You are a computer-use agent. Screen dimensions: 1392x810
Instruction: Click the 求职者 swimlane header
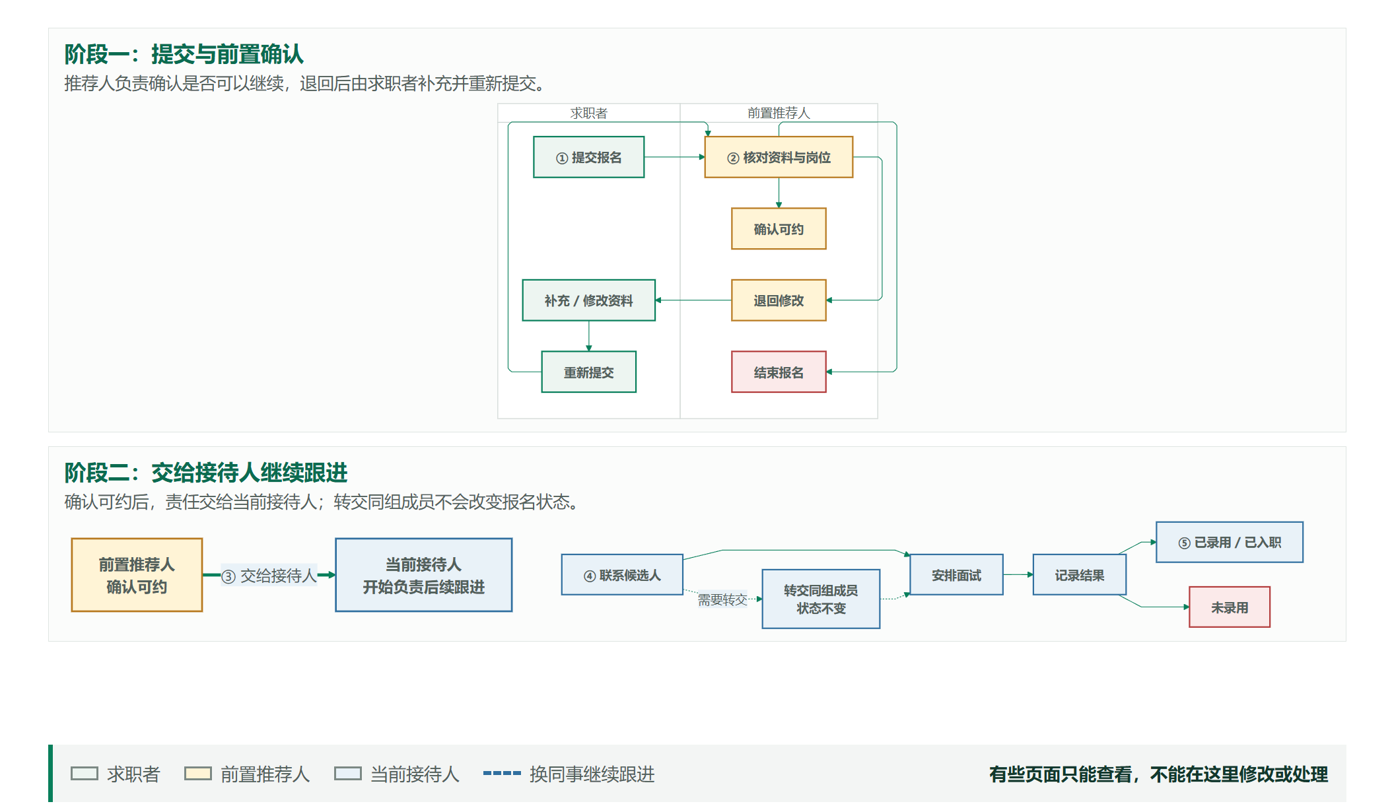coord(588,113)
